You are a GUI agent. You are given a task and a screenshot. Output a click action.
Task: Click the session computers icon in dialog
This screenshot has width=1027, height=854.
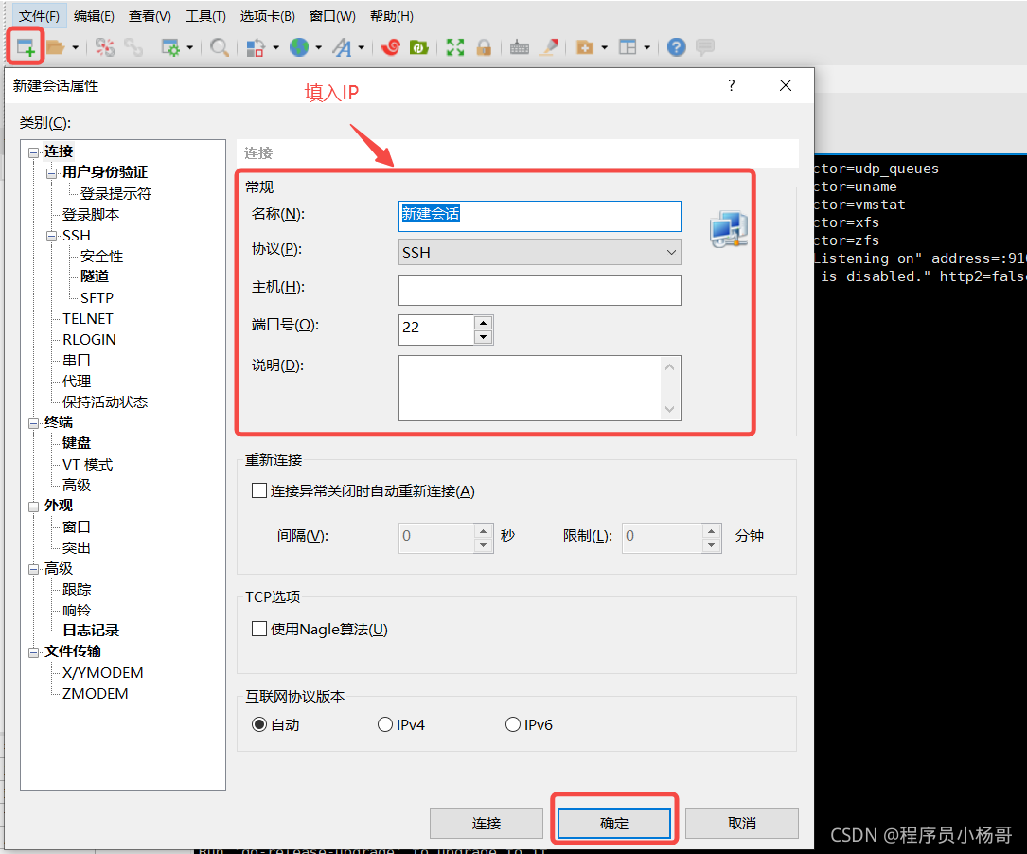(729, 228)
